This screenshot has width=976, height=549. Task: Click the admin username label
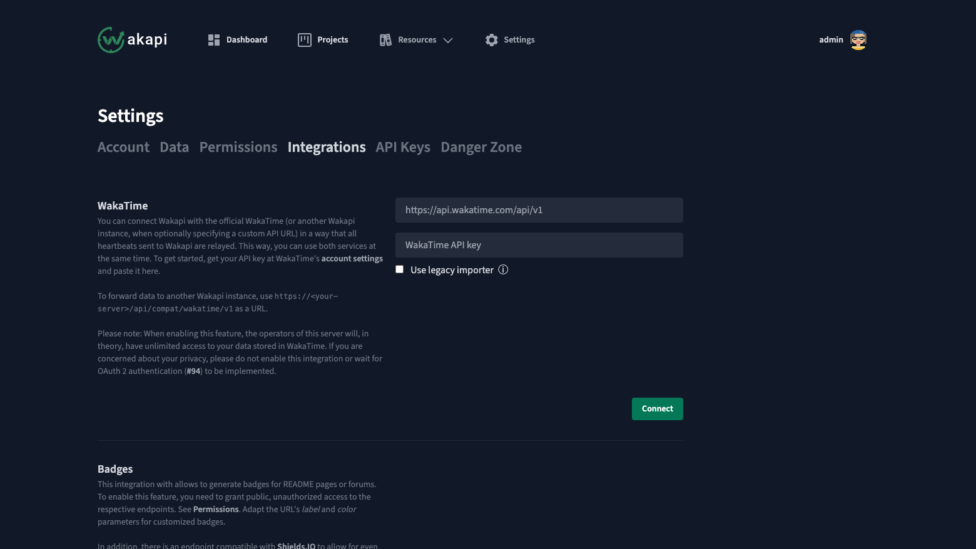(x=831, y=40)
